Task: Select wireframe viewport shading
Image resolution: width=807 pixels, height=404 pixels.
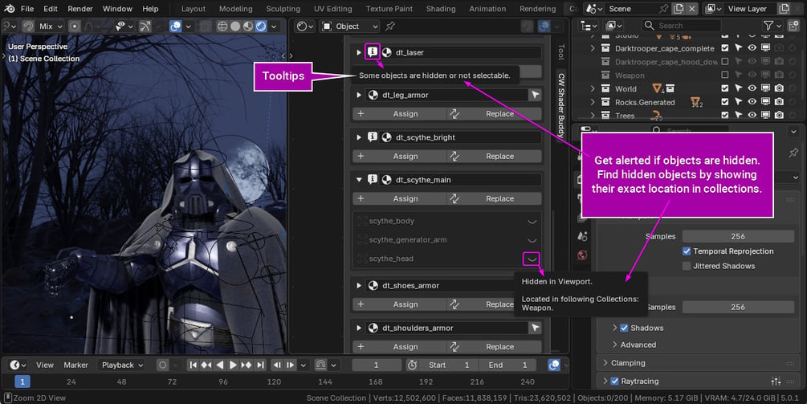Action: (x=223, y=27)
